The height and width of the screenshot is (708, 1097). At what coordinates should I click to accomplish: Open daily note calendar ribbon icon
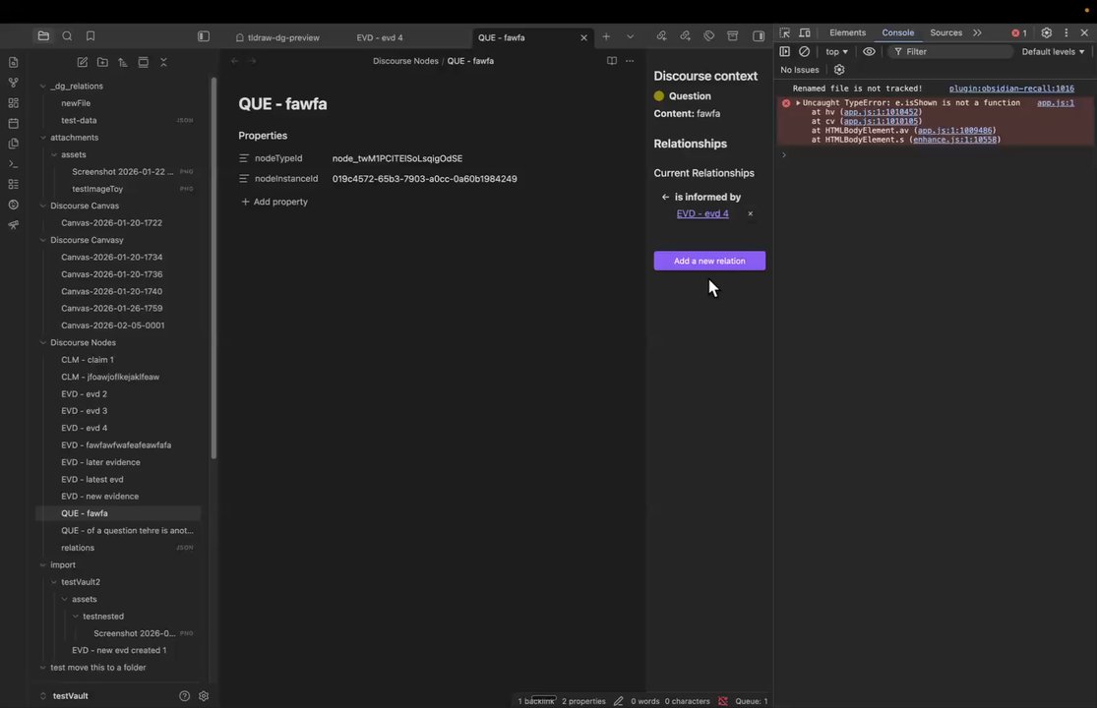(14, 123)
